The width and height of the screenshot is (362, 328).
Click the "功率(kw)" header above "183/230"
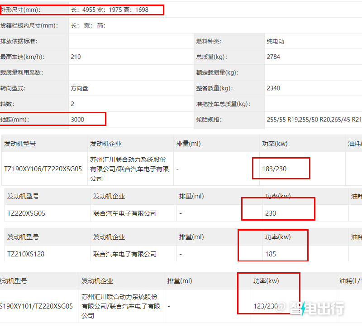pos(275,144)
